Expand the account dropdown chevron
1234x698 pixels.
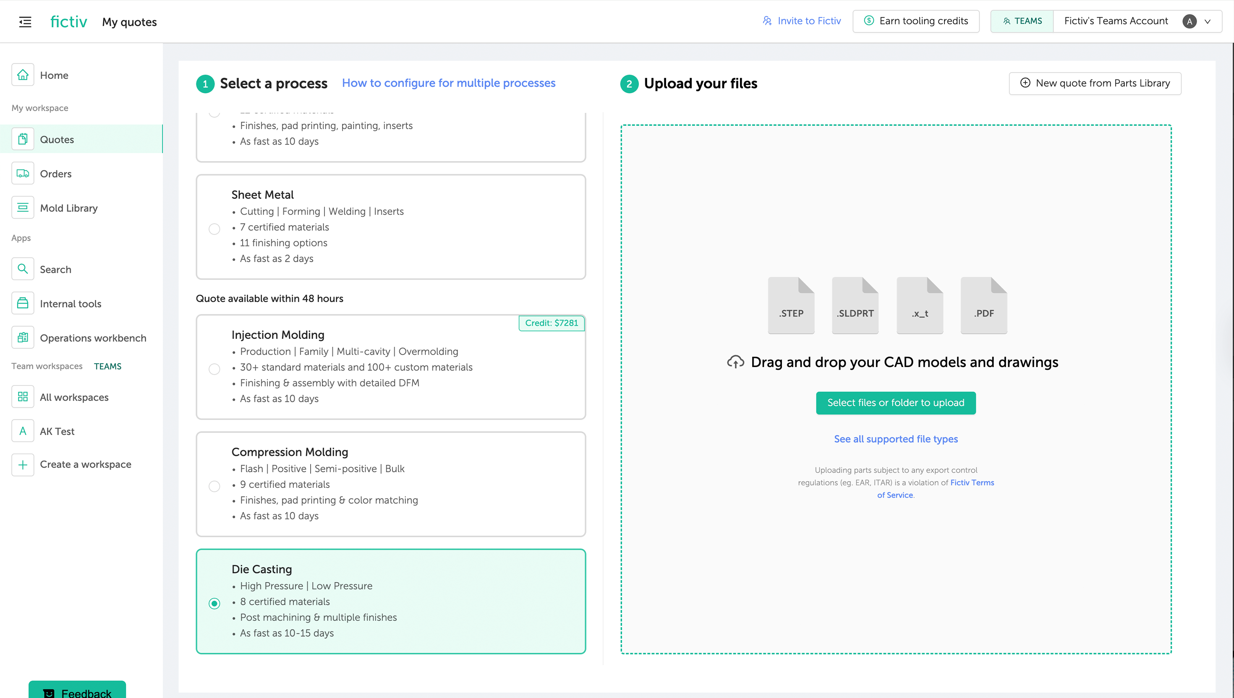pos(1208,21)
